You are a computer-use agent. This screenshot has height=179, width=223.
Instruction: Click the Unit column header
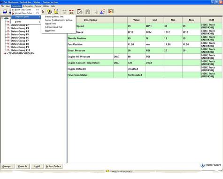point(155,20)
